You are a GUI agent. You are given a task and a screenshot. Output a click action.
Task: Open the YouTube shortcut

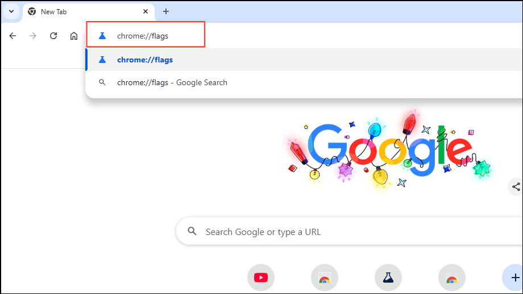(261, 278)
